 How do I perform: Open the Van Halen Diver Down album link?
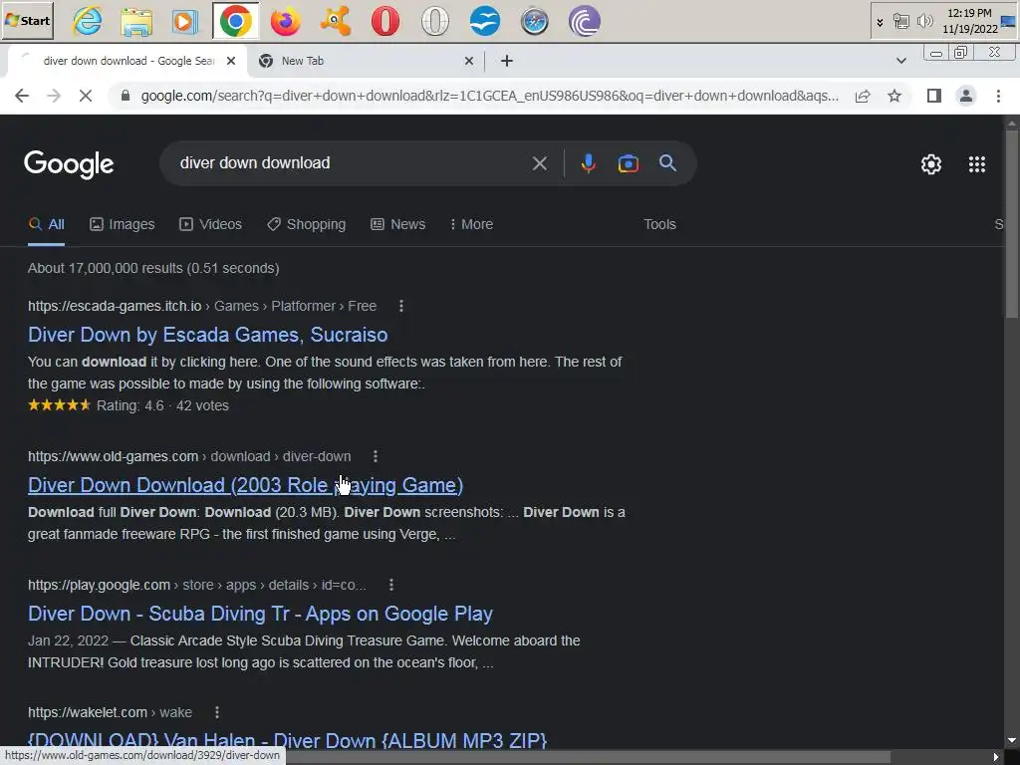(287, 740)
